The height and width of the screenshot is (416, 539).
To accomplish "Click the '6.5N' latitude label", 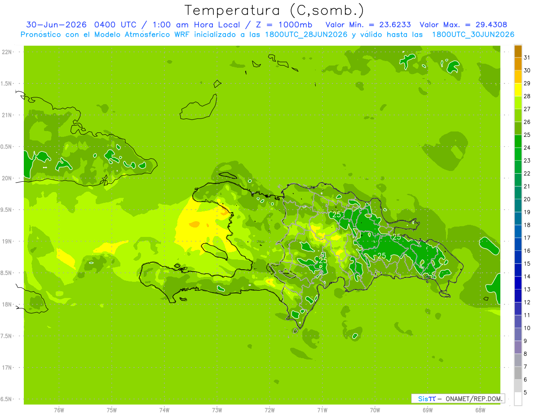I will click(x=7, y=399).
